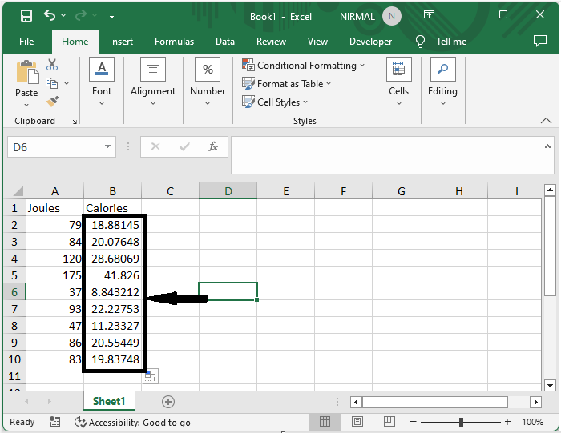This screenshot has height=433, width=561.
Task: Open Customize Quick Access Toolbar dropdown
Action: click(x=111, y=16)
